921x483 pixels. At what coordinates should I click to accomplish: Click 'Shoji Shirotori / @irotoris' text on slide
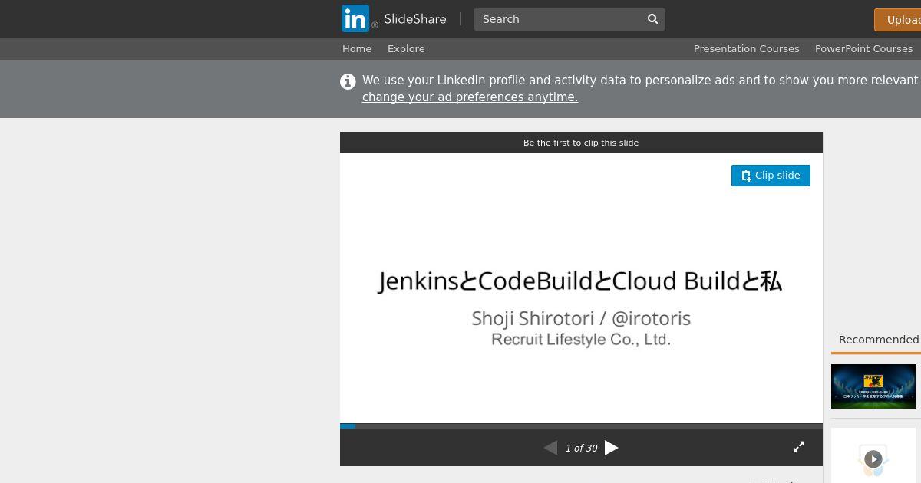pos(581,318)
